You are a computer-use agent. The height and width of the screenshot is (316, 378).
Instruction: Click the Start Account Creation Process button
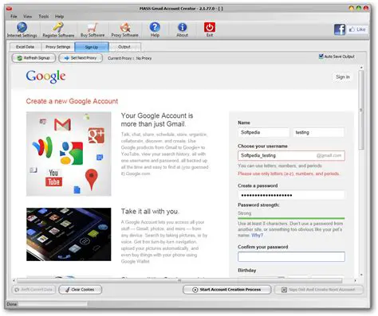(x=226, y=290)
